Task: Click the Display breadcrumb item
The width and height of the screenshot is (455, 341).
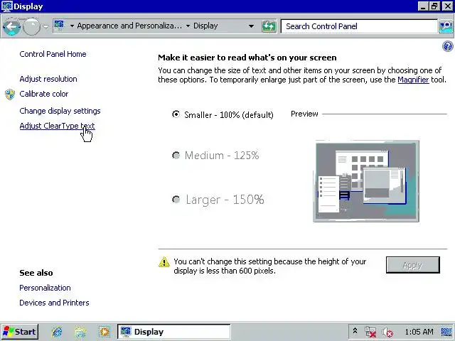Action: 205,26
